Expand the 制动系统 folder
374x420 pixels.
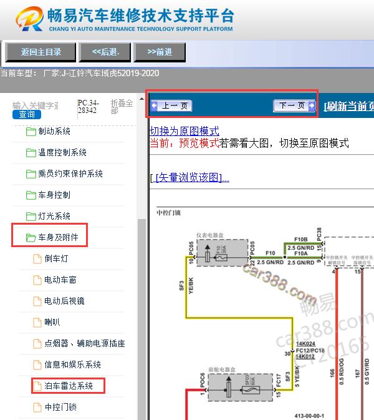pyautogui.click(x=54, y=131)
